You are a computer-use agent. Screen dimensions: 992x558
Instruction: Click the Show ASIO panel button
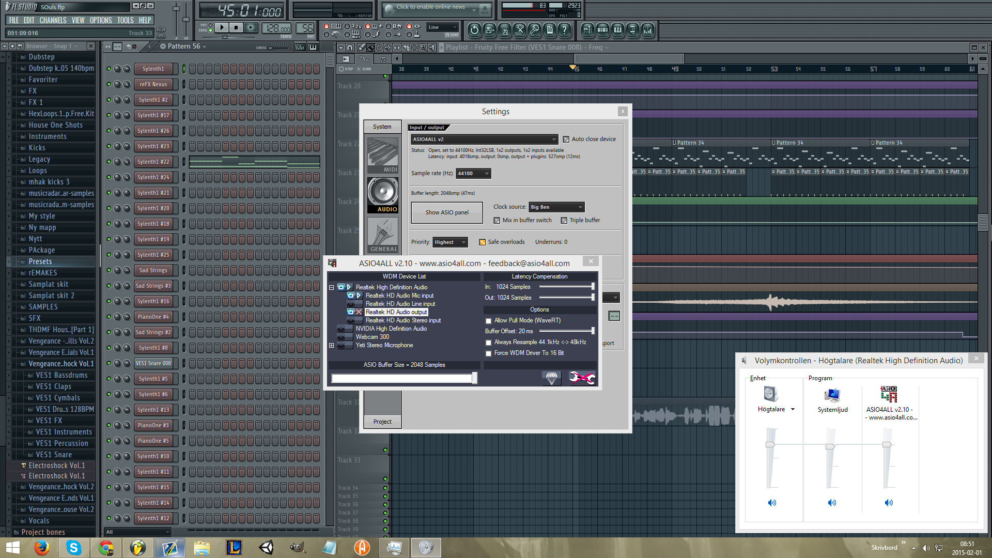447,212
